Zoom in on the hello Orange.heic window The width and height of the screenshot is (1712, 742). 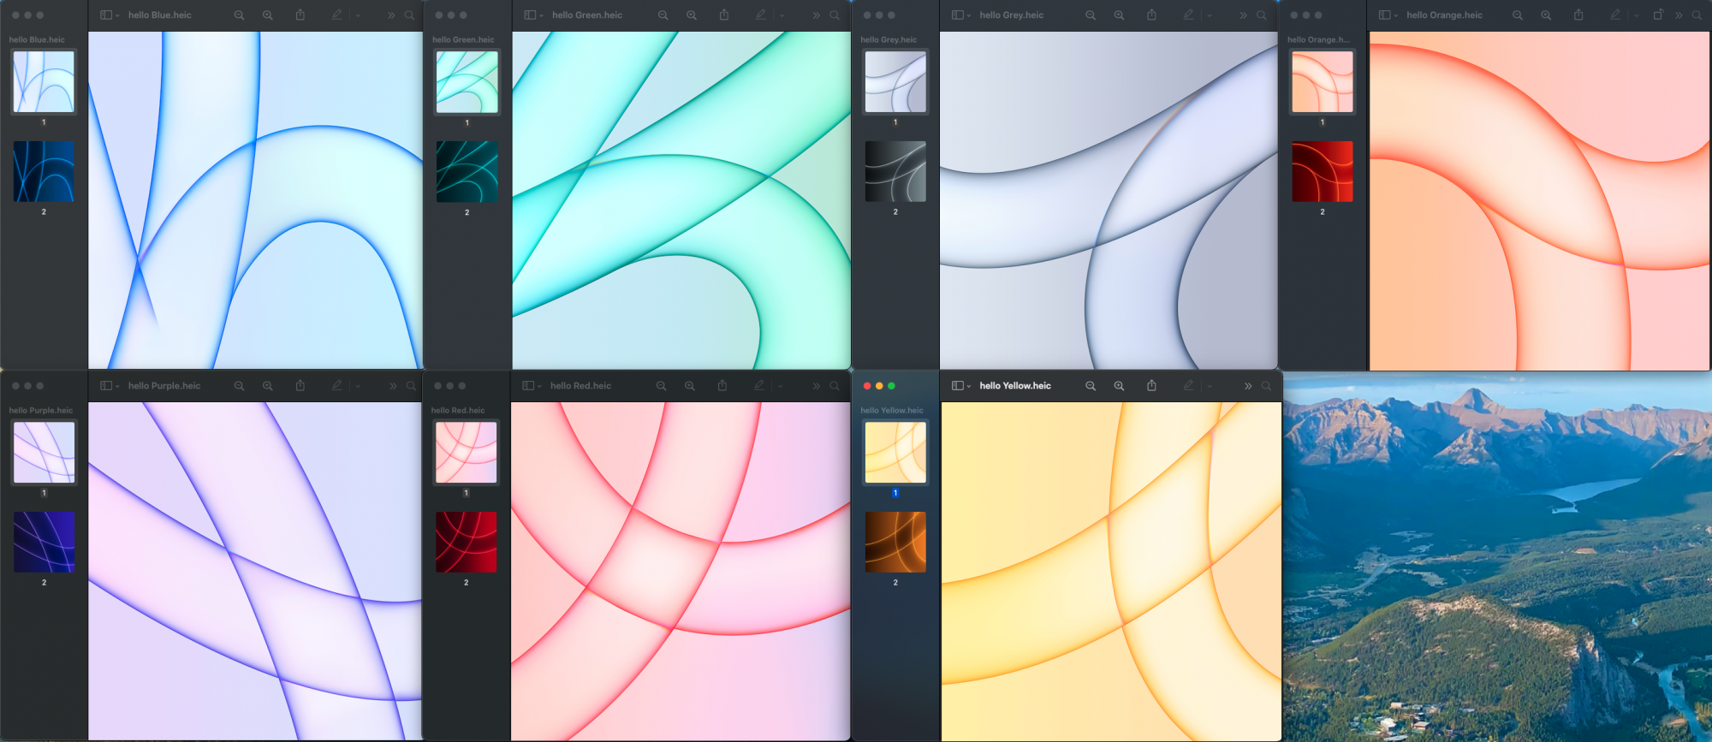(1546, 15)
